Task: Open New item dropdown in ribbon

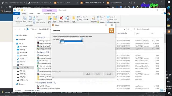Action: click(82, 17)
